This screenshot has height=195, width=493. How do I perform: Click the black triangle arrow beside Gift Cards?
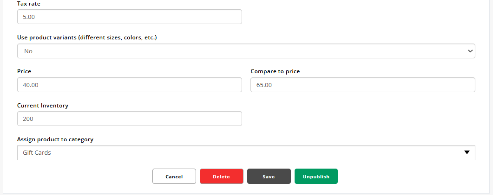pyautogui.click(x=467, y=153)
